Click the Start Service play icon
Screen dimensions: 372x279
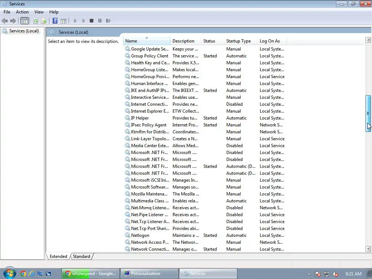(x=75, y=21)
